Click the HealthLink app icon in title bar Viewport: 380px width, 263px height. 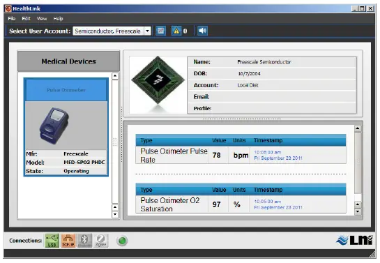pyautogui.click(x=8, y=8)
